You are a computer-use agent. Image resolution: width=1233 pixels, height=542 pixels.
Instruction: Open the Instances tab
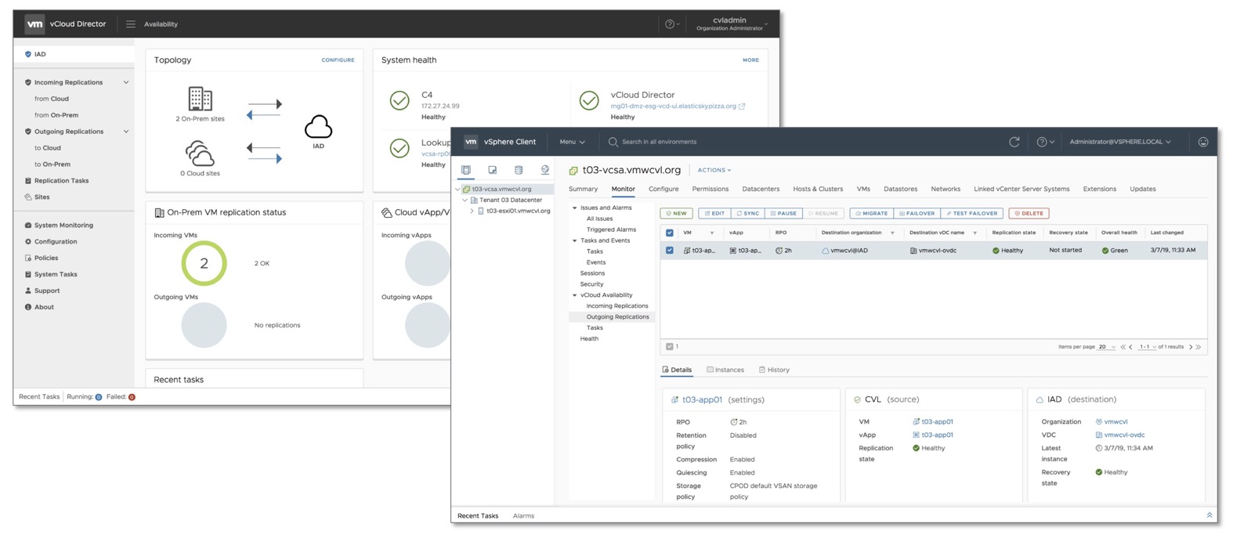pyautogui.click(x=725, y=370)
